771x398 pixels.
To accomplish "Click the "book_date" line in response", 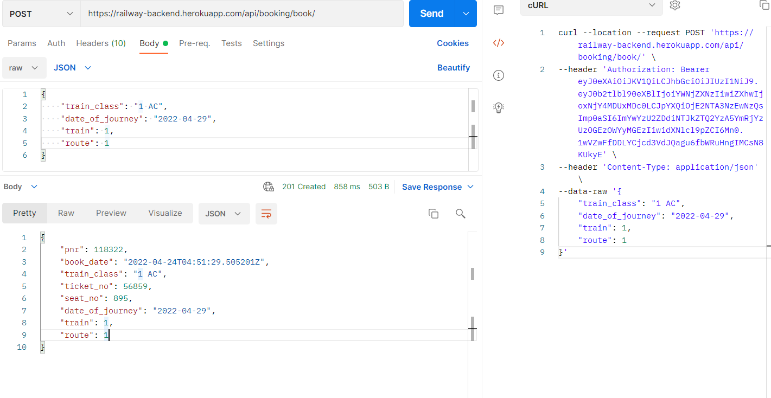I will [x=164, y=262].
